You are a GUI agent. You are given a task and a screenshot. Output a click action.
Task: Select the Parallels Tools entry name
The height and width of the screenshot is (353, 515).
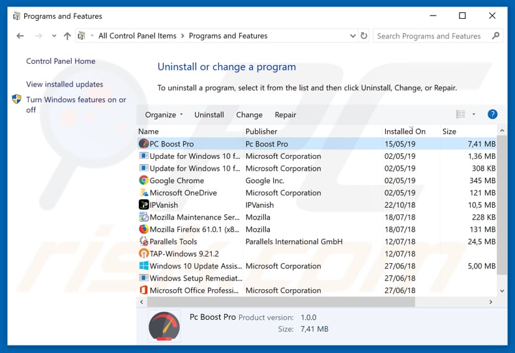(173, 242)
